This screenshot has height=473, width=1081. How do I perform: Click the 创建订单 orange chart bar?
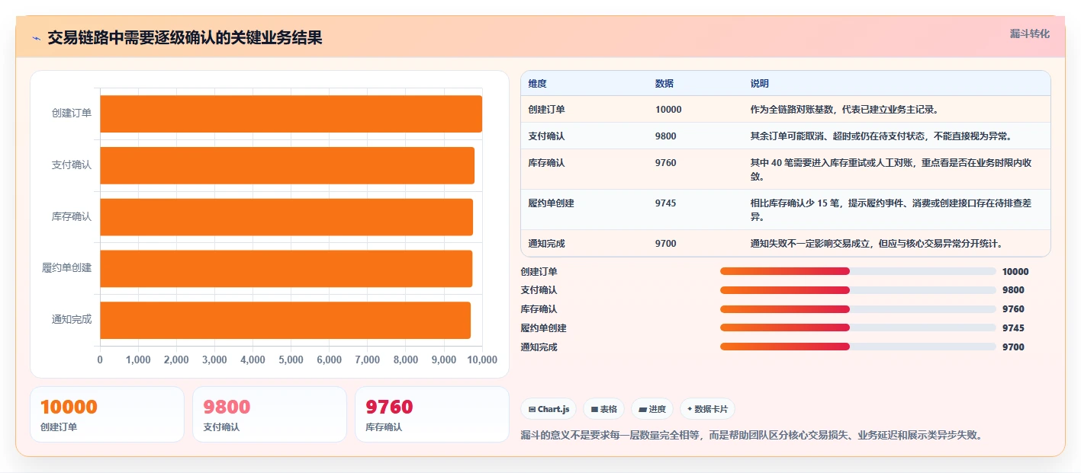tap(291, 113)
